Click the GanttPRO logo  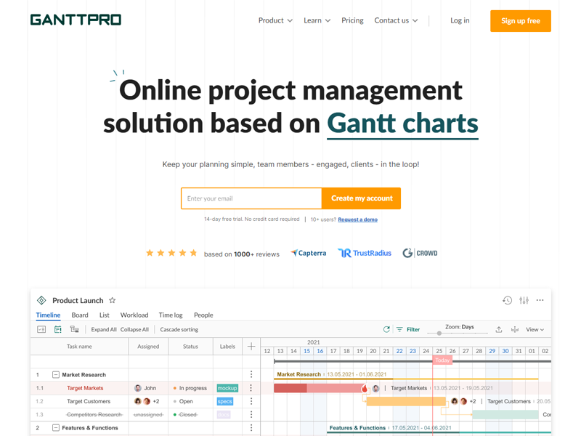pyautogui.click(x=76, y=20)
